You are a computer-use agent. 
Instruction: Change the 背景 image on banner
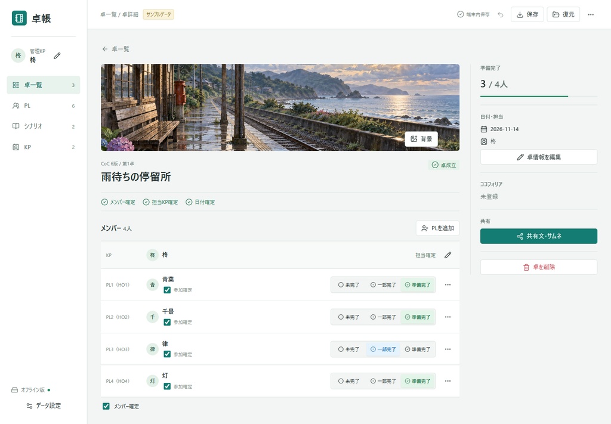(421, 139)
